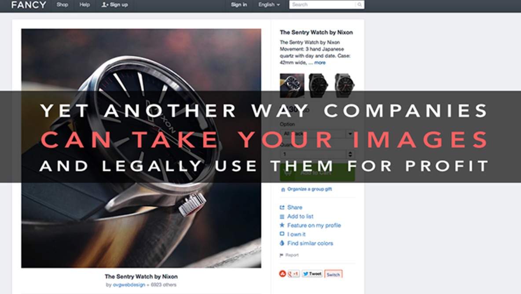Click the Share icon

tap(282, 208)
